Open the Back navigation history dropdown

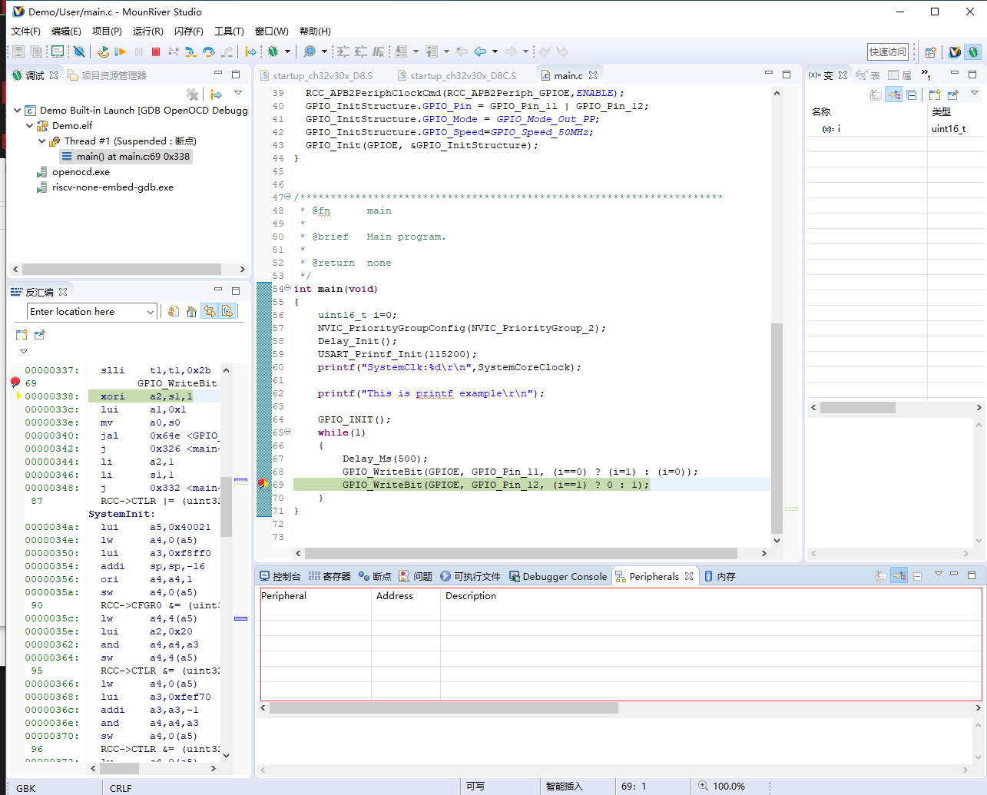(495, 51)
